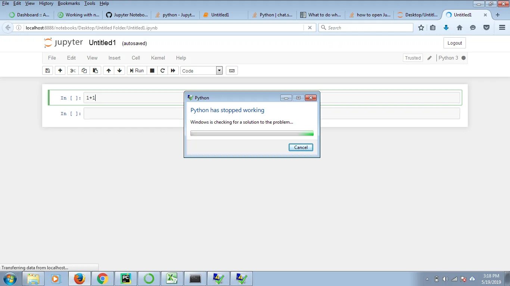Save the notebook with the floppy disk icon
This screenshot has width=510, height=286.
pyautogui.click(x=47, y=70)
